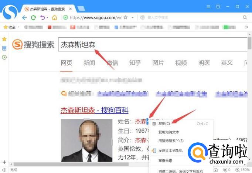Screen dimensions: 252x173
Task: Open the sidebar history clock icon
Action: tap(4, 57)
